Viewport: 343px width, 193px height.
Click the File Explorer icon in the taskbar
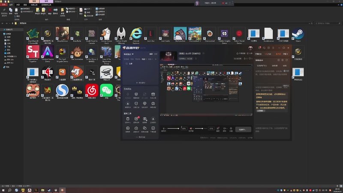[x=42, y=190]
